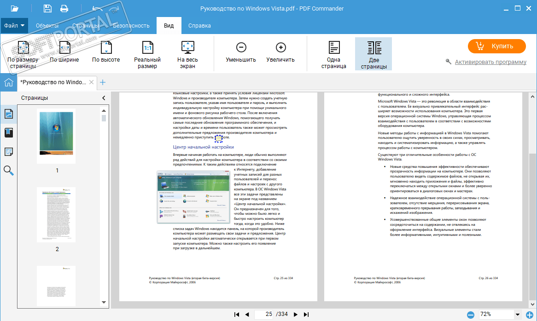Select page 2 thumbnail
The width and height of the screenshot is (537, 321).
point(56,215)
